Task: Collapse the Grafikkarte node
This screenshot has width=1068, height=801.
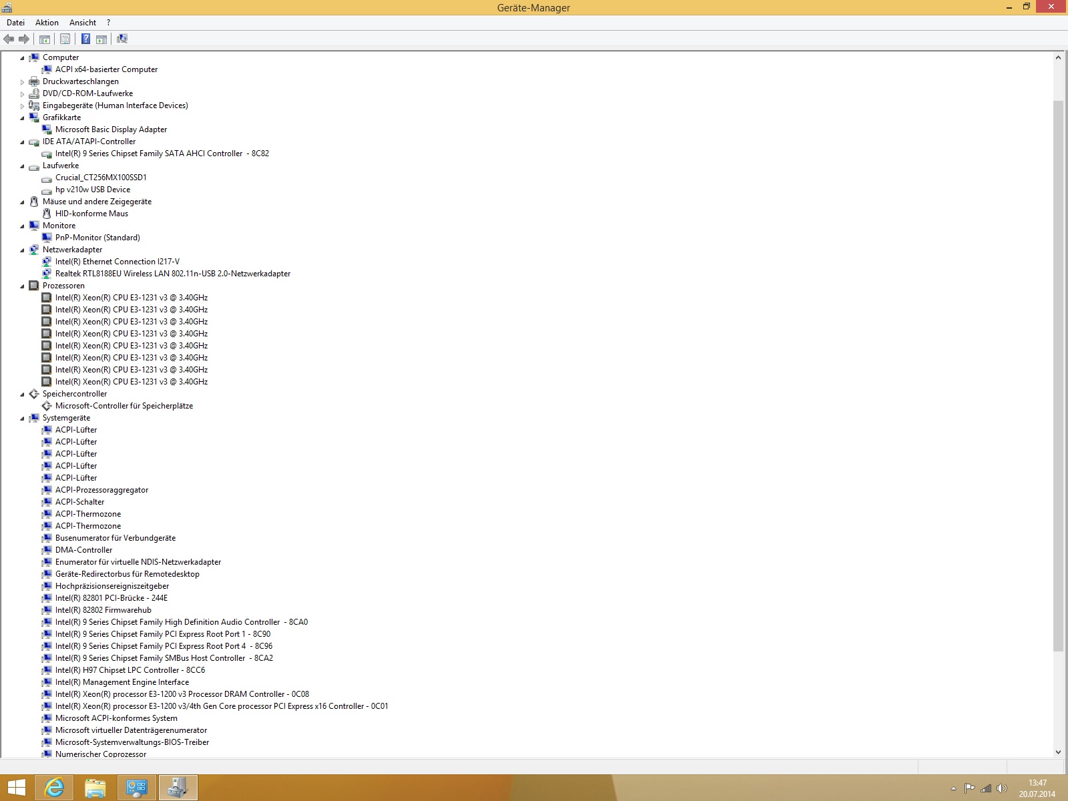Action: click(x=22, y=118)
